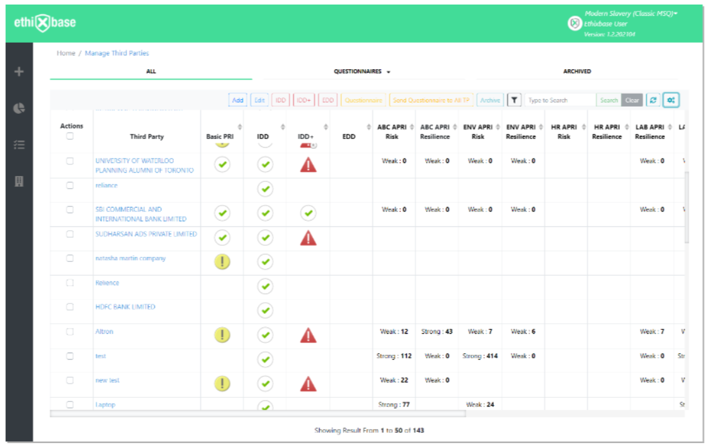Click the red IDD+ warning triangle for Altron
The image size is (709, 447).
coord(308,335)
